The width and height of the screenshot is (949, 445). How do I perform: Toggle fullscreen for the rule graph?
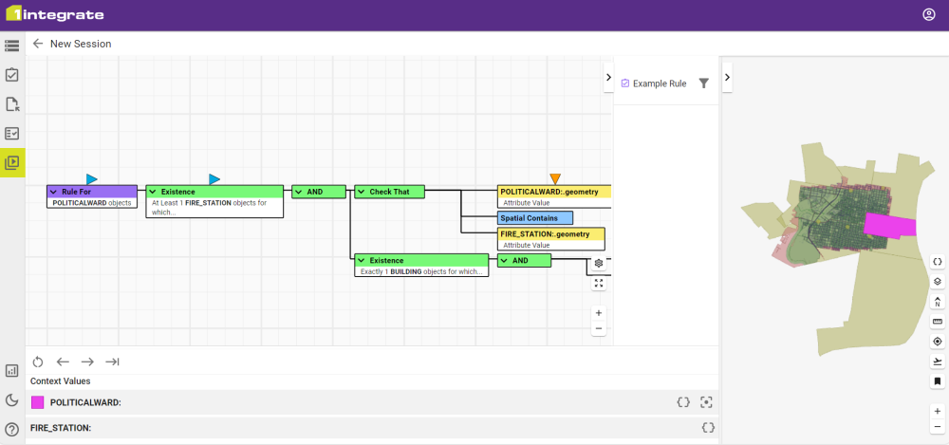599,283
